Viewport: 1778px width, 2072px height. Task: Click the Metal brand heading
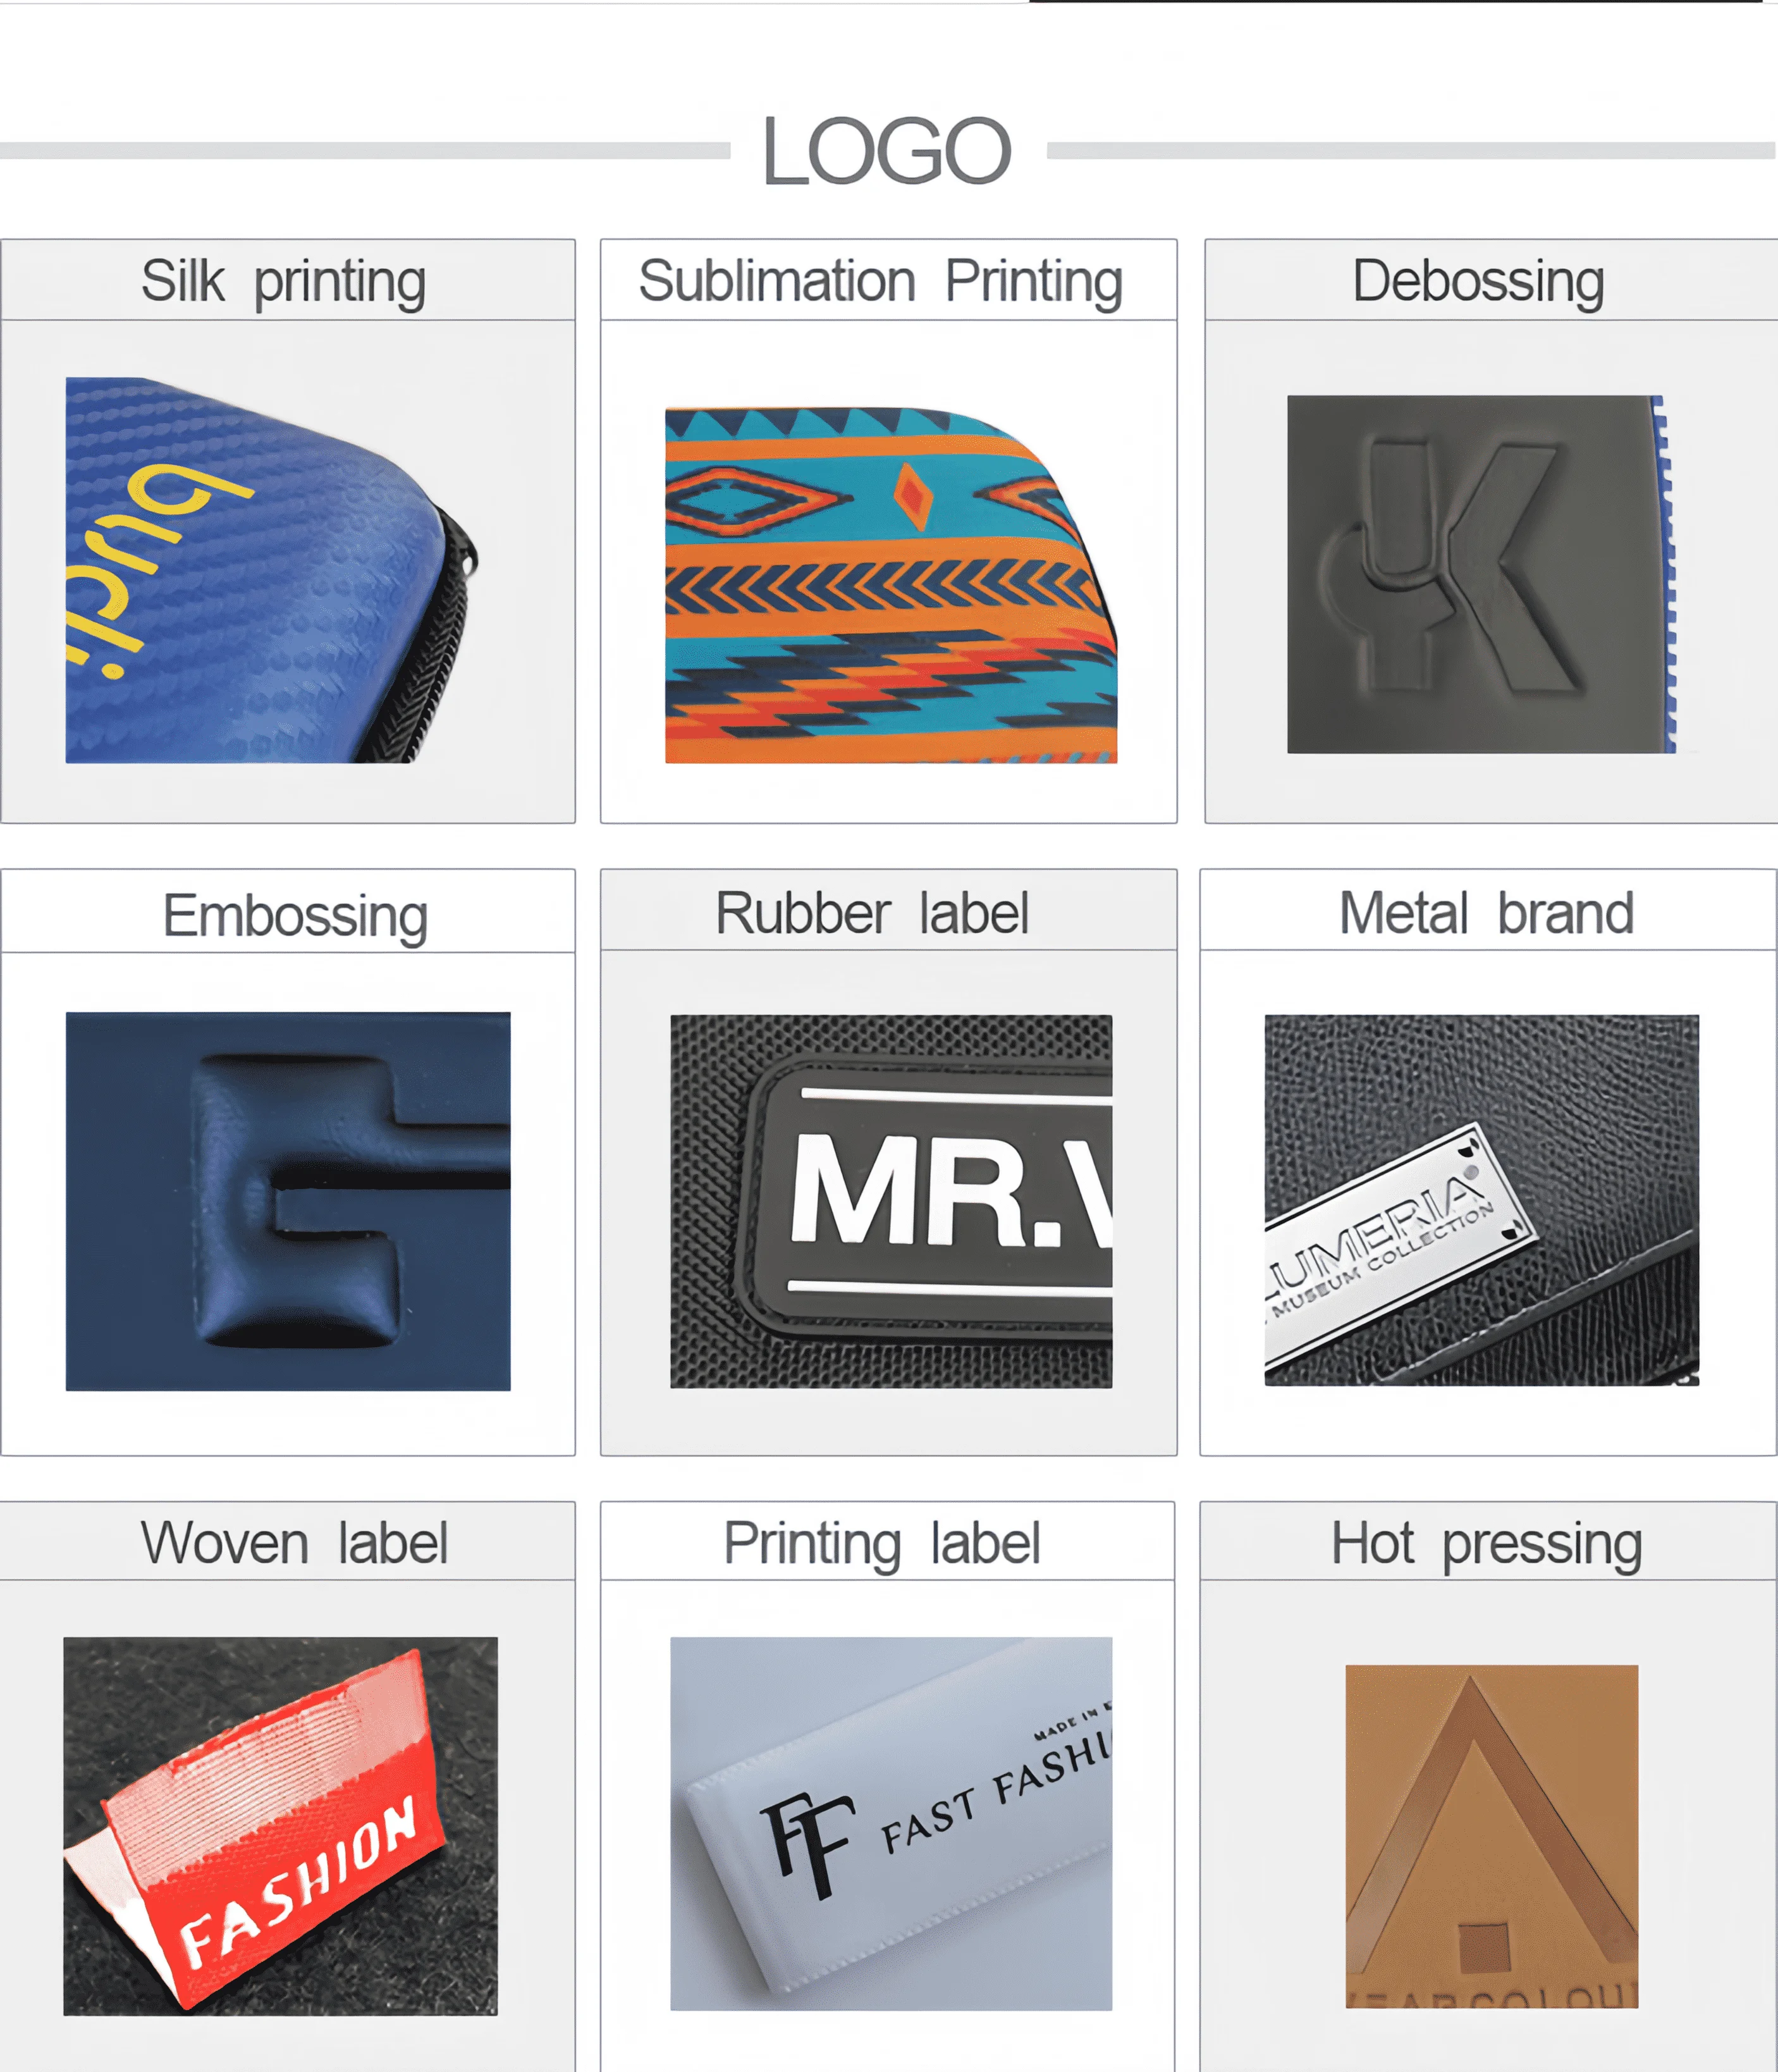1486,913
